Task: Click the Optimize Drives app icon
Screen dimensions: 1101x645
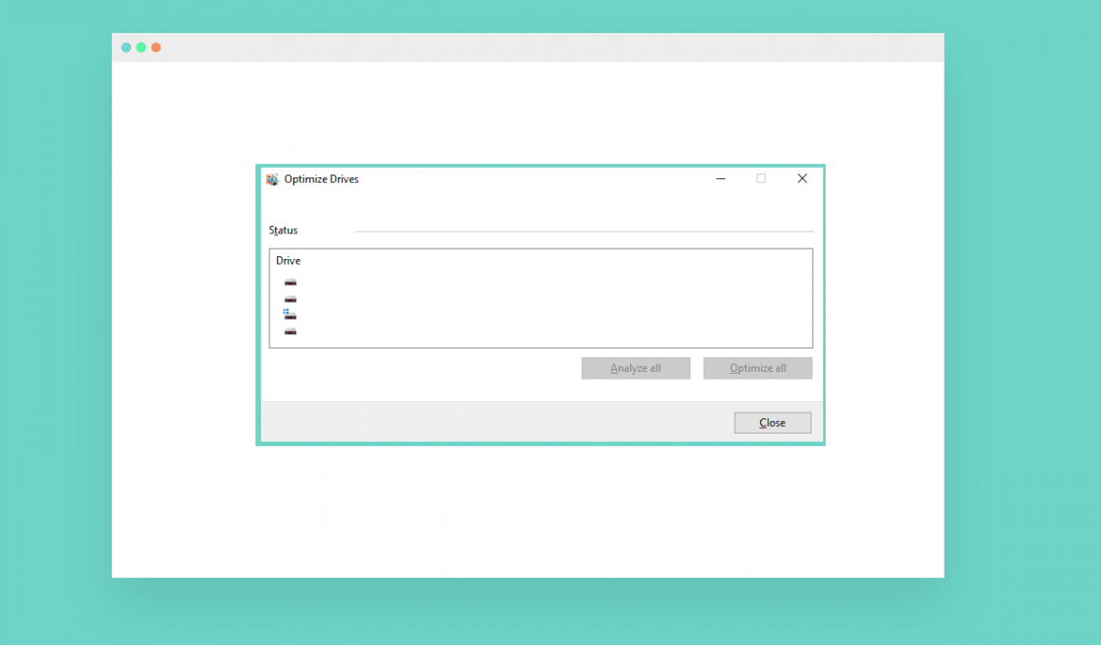Action: click(x=272, y=179)
